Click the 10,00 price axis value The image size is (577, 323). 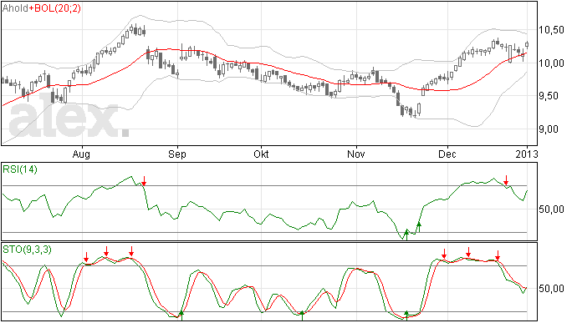point(551,63)
